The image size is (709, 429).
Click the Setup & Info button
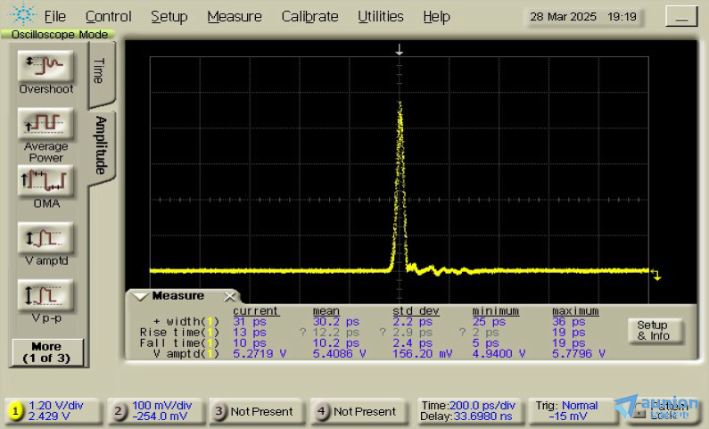pos(653,331)
